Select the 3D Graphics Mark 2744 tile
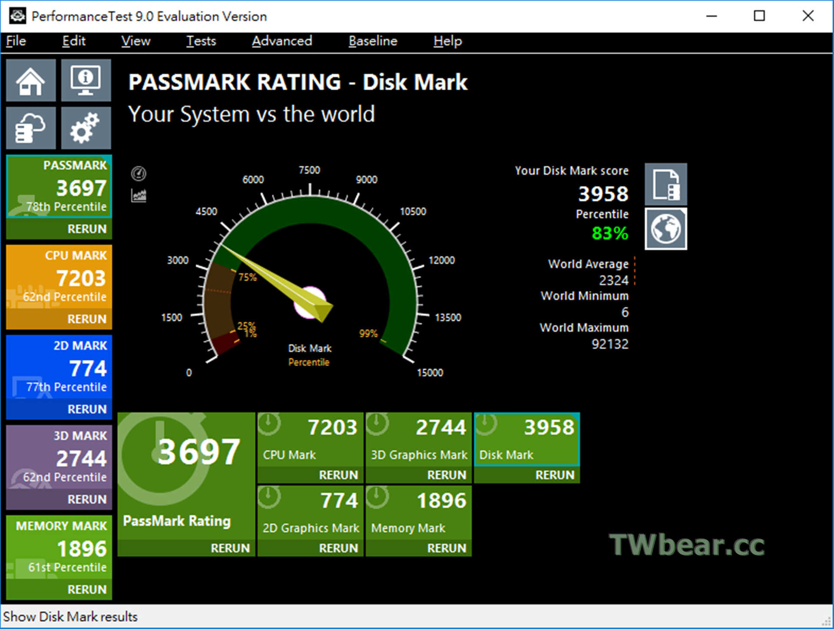Viewport: 834px width, 629px height. pos(418,439)
